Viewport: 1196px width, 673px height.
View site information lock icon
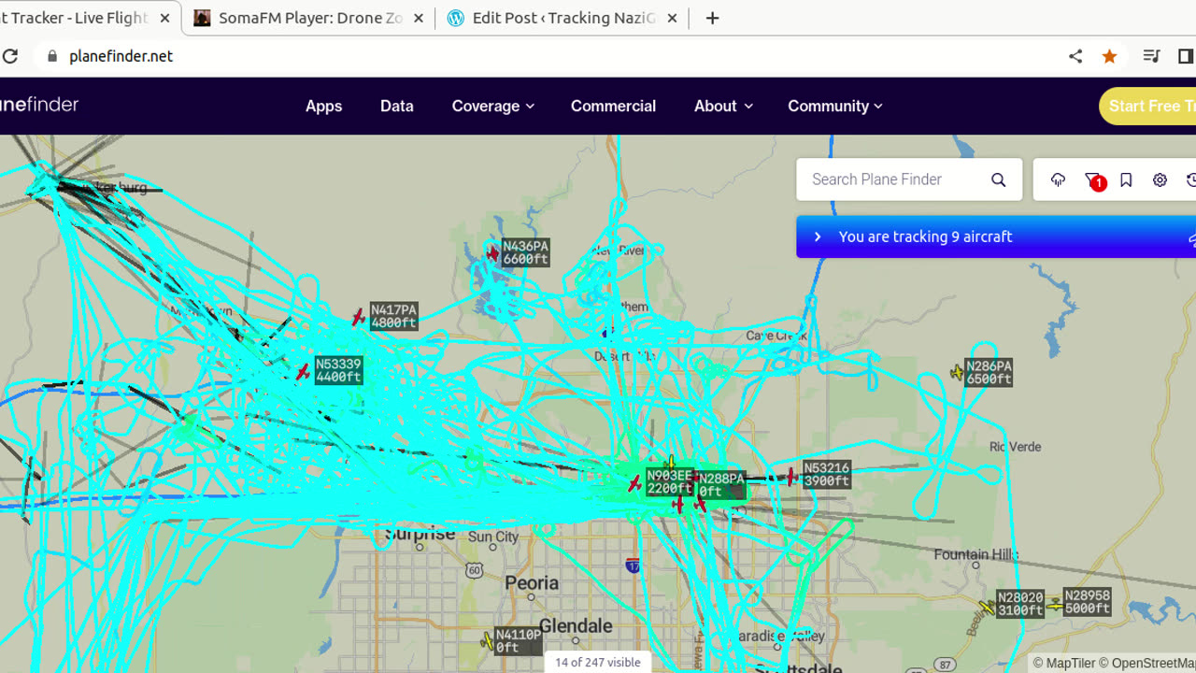tap(52, 56)
